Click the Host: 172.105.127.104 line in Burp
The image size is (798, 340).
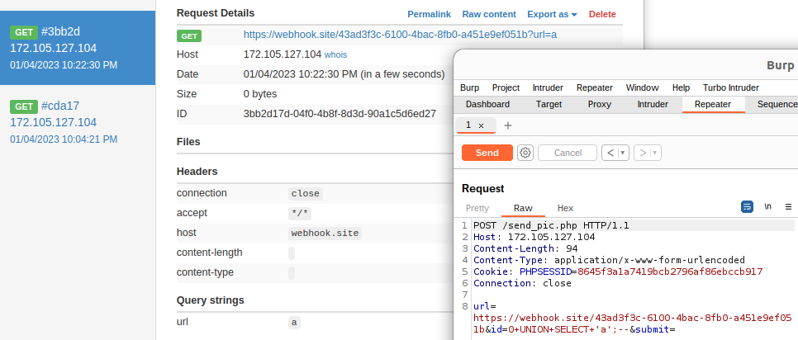click(534, 237)
